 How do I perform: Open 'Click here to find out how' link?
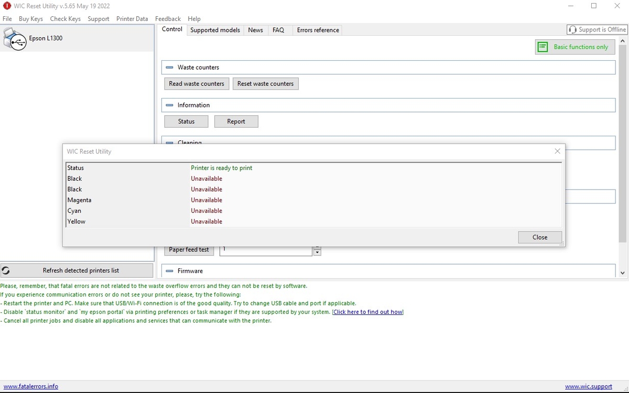pyautogui.click(x=368, y=312)
